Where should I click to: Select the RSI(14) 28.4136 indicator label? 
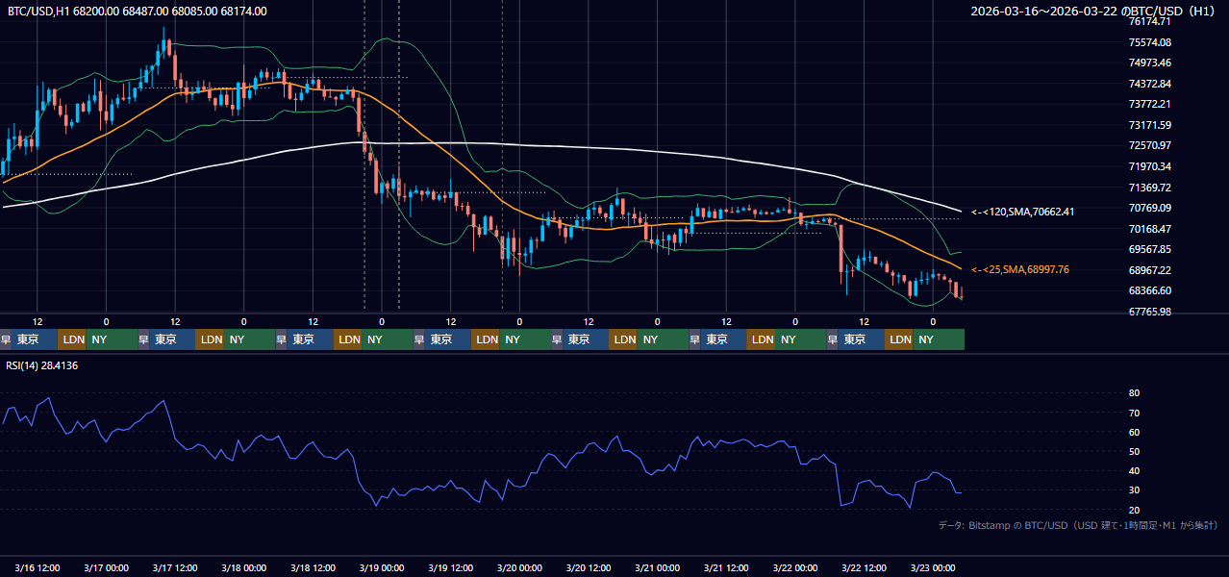point(42,365)
